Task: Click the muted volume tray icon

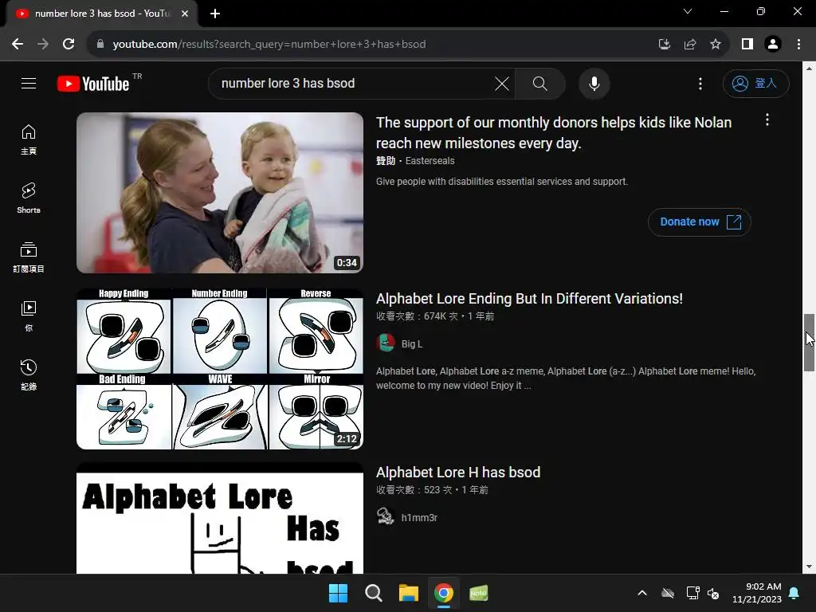Action: [713, 593]
